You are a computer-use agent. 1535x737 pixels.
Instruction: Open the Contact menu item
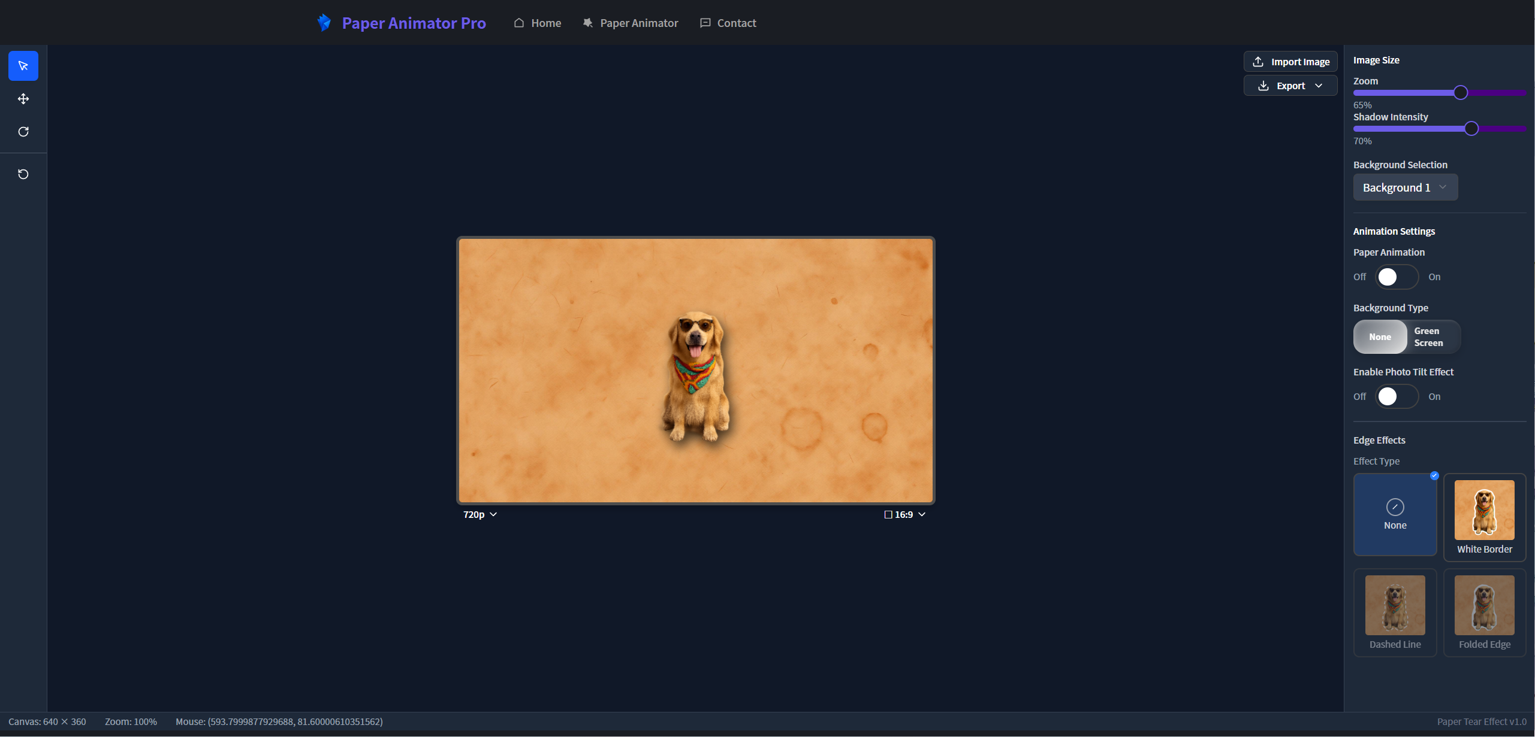[x=728, y=23]
